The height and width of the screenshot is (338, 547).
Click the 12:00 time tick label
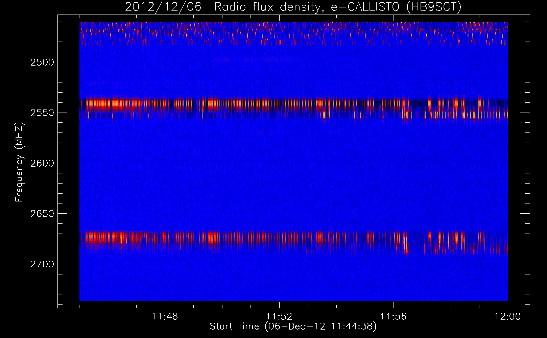click(508, 317)
